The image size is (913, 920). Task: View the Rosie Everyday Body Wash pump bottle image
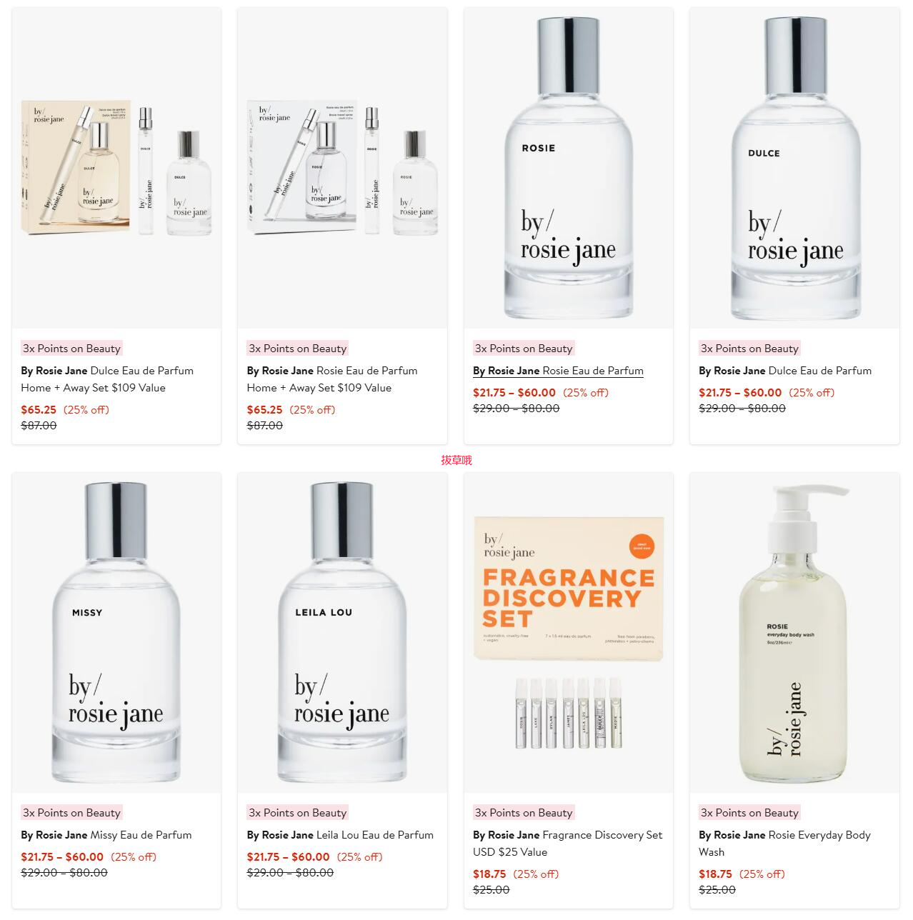(x=794, y=632)
